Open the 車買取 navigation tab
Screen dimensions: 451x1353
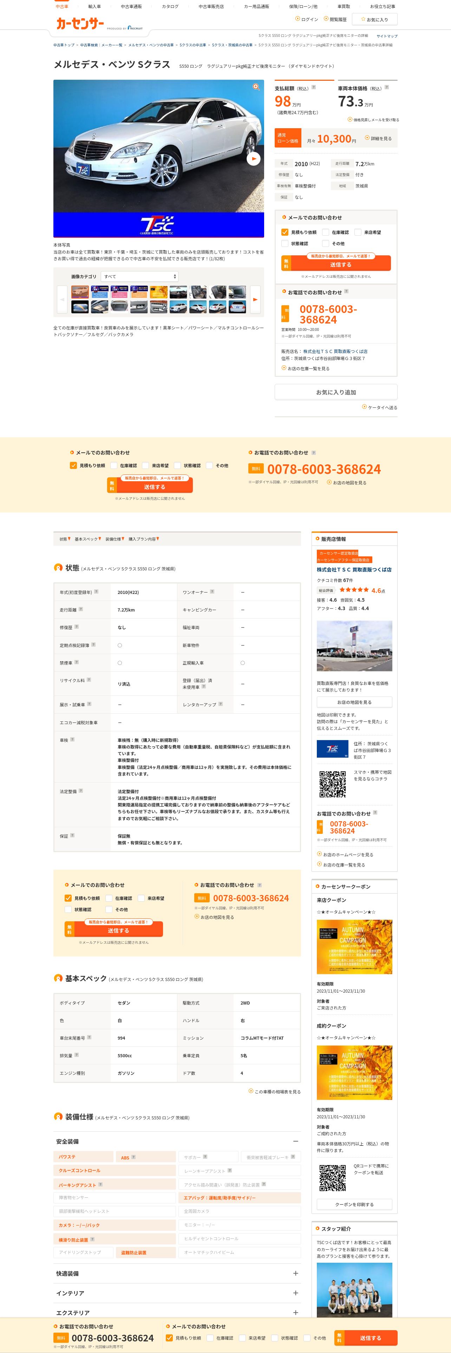coord(344,6)
